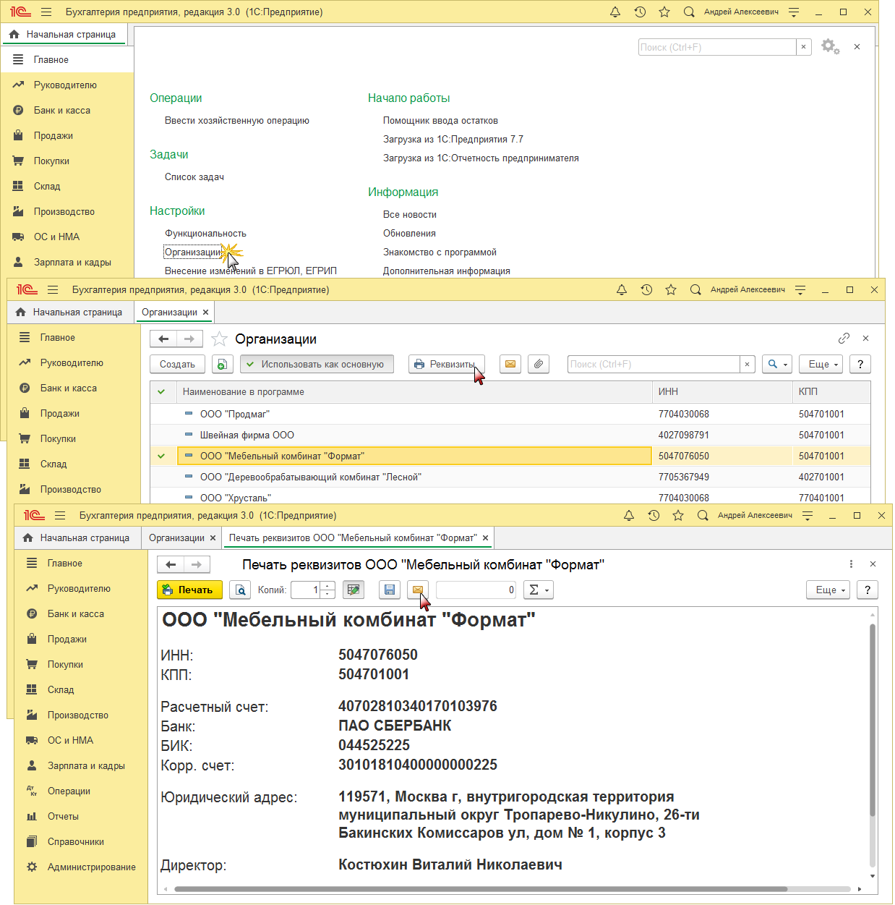The width and height of the screenshot is (895, 905).
Task: Click the horizontal scrollbar under the requisites
Action: pos(481,889)
